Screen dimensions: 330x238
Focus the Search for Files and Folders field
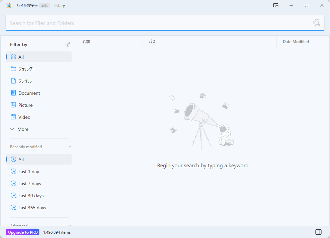click(165, 23)
